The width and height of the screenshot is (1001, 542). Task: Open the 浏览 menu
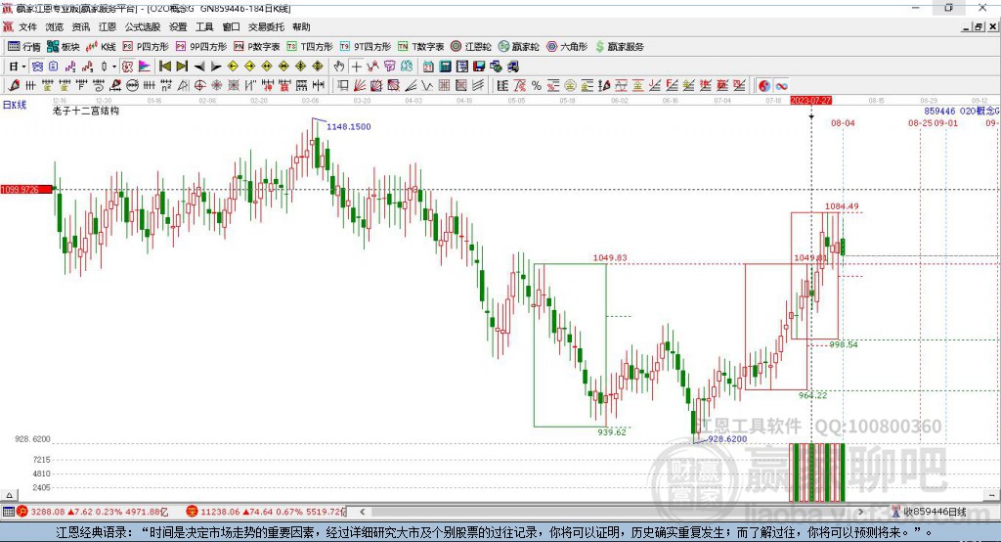pos(55,26)
